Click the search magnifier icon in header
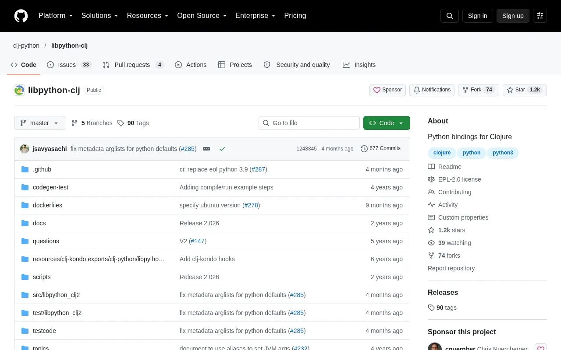This screenshot has width=561, height=350. coord(450,16)
